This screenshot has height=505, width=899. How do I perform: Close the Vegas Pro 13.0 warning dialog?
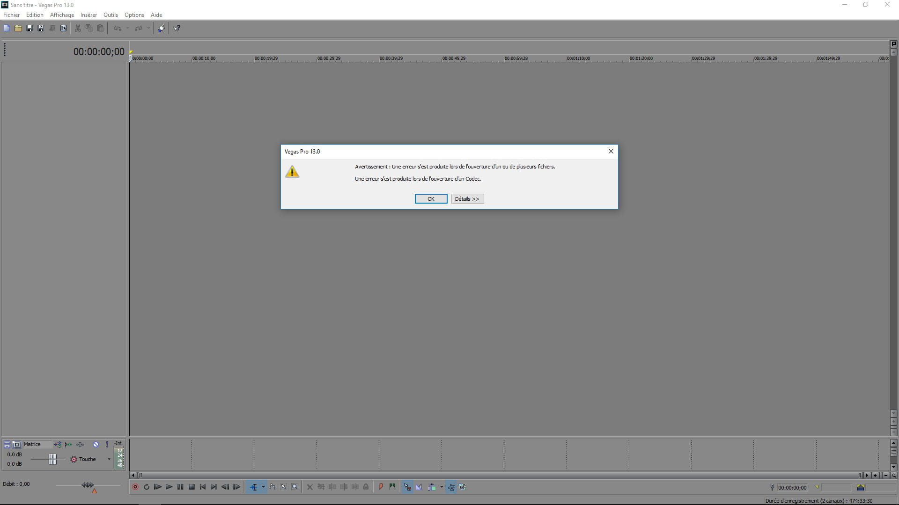pyautogui.click(x=611, y=151)
